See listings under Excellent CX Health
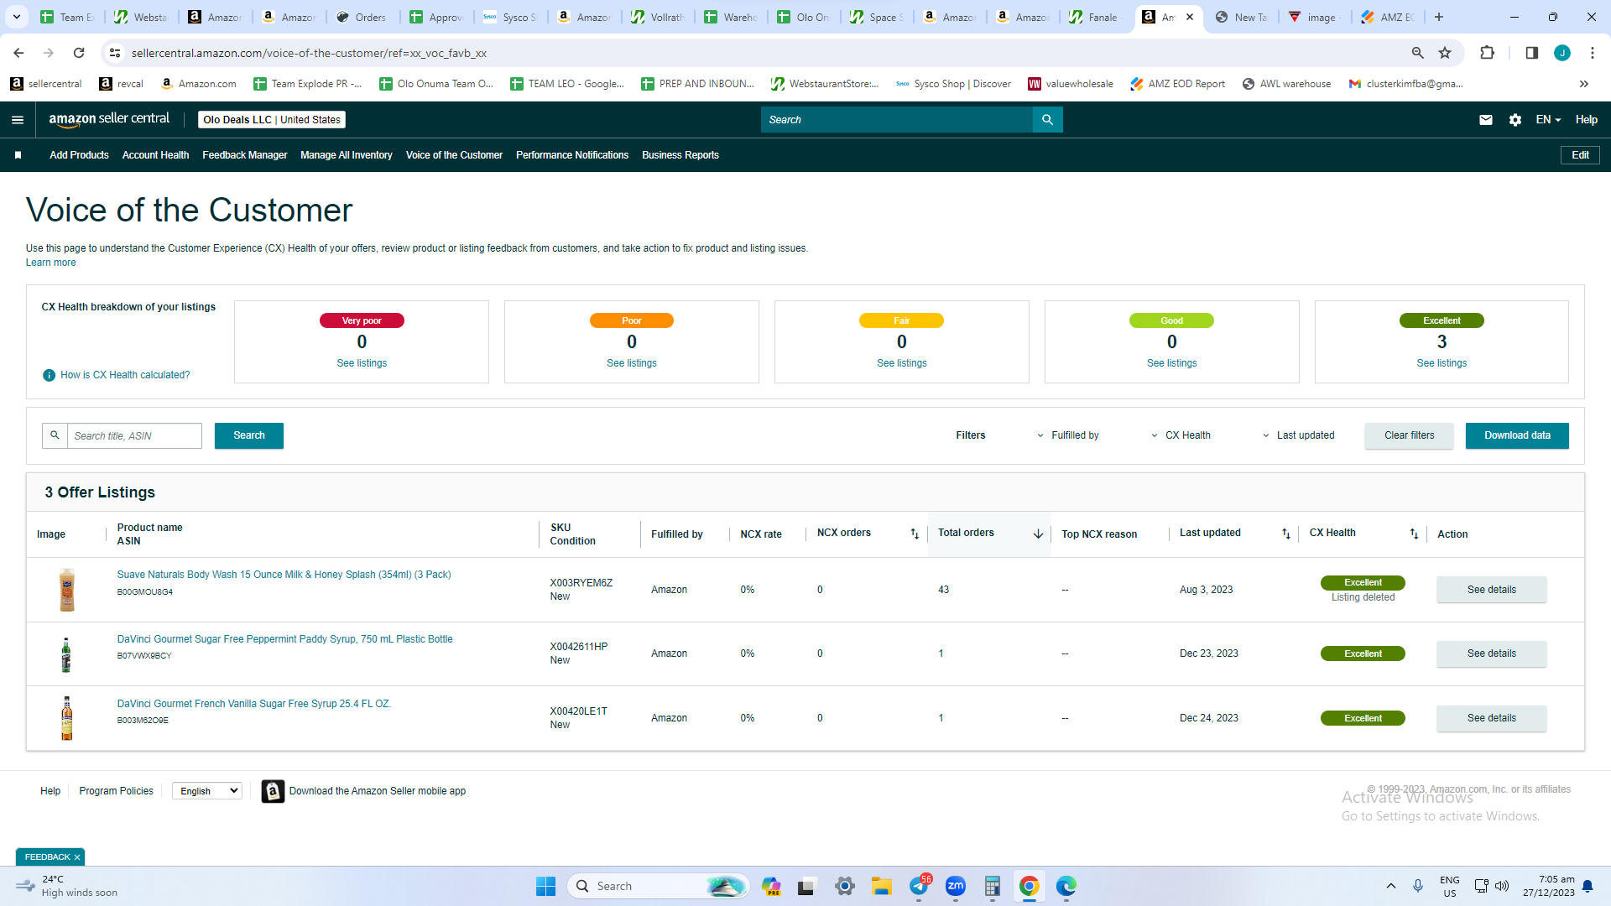 click(1442, 363)
